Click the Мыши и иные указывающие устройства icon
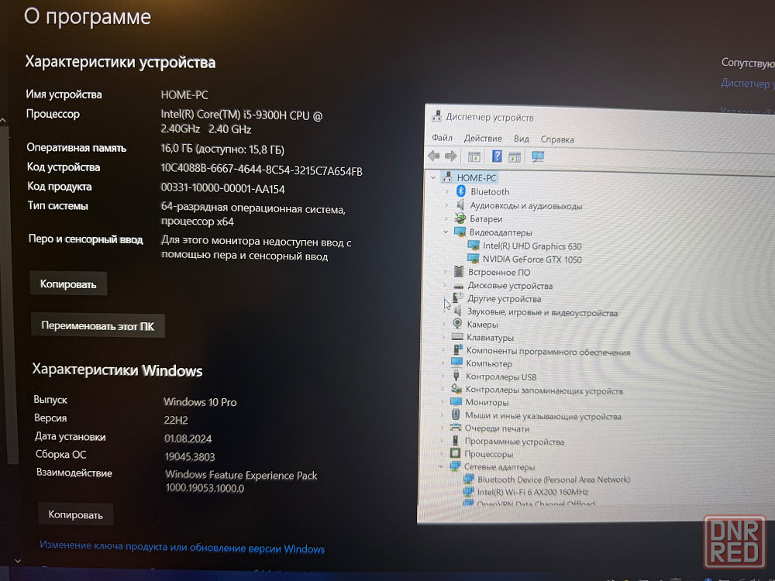This screenshot has height=581, width=775. (x=456, y=414)
